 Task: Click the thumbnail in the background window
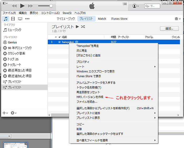click(16, 145)
